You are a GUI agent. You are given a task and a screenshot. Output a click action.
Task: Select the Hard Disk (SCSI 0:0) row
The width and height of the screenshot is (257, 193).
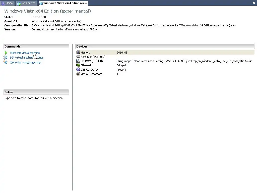[x=165, y=57]
